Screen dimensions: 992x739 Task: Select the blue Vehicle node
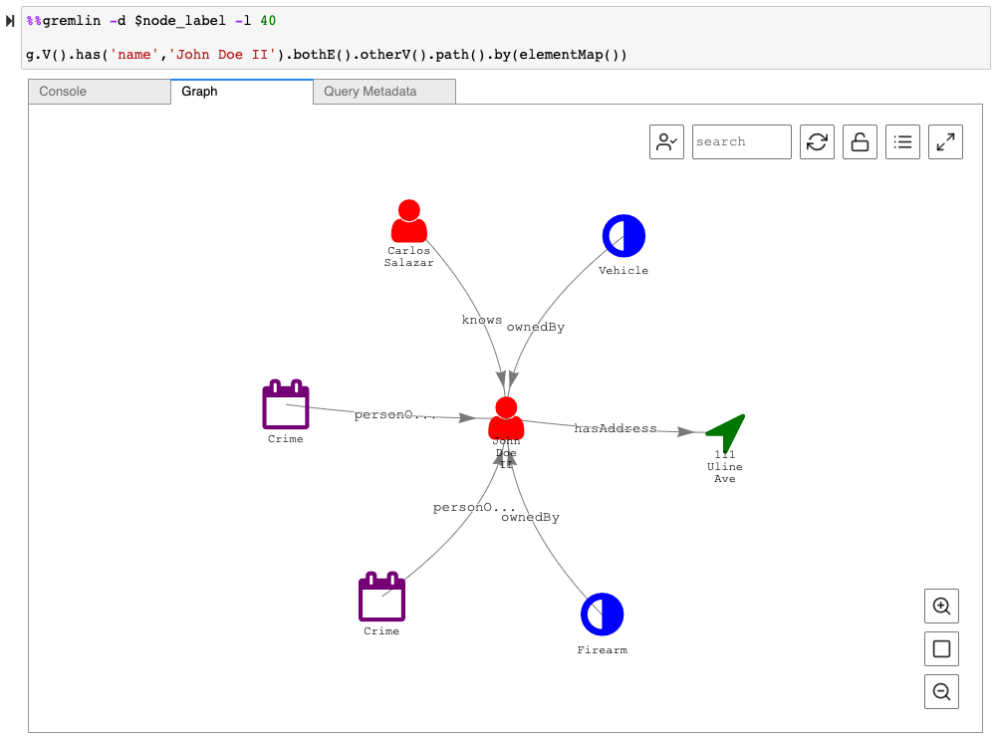[x=623, y=236]
